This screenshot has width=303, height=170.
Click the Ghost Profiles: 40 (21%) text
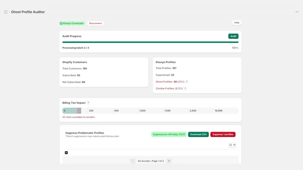tap(170, 82)
